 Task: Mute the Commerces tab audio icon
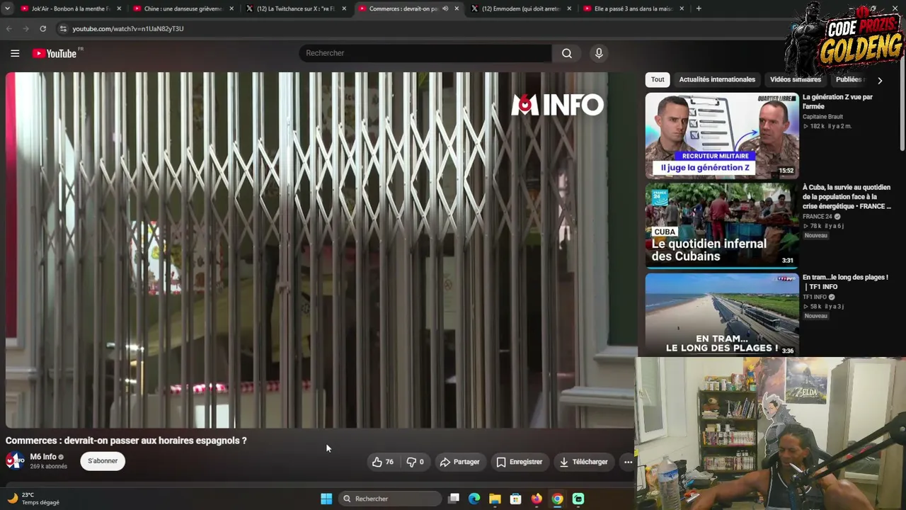[x=445, y=8]
